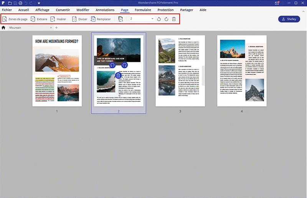Open the Formulaire tab
307x198 pixels.
(143, 10)
